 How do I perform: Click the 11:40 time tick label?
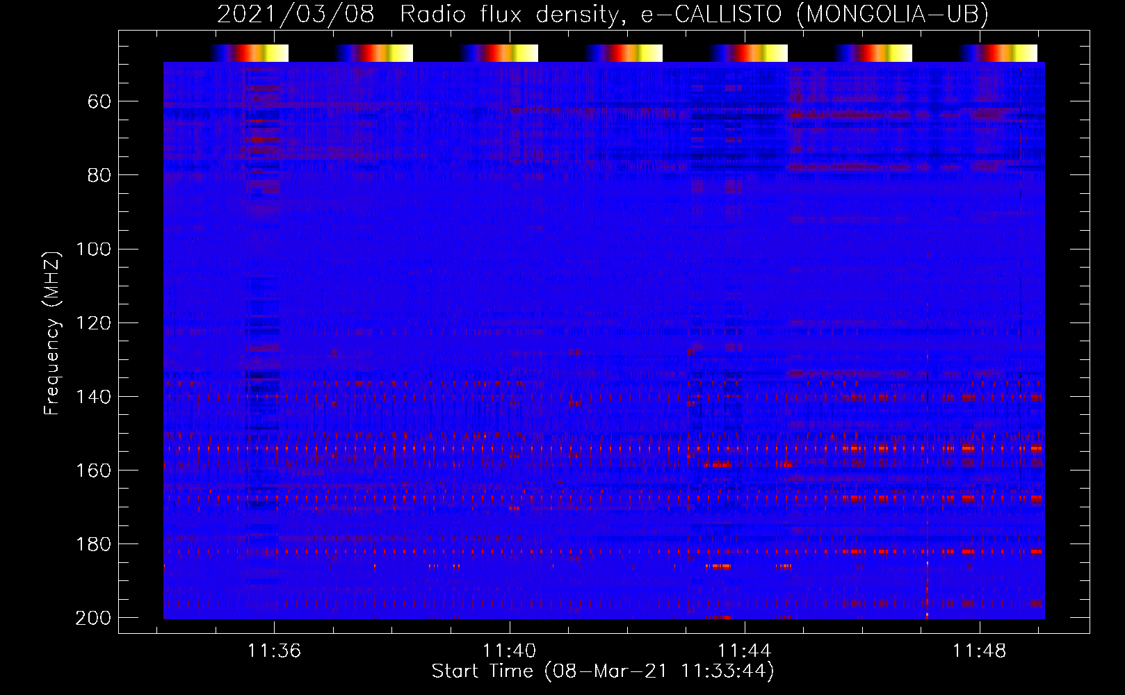510,651
